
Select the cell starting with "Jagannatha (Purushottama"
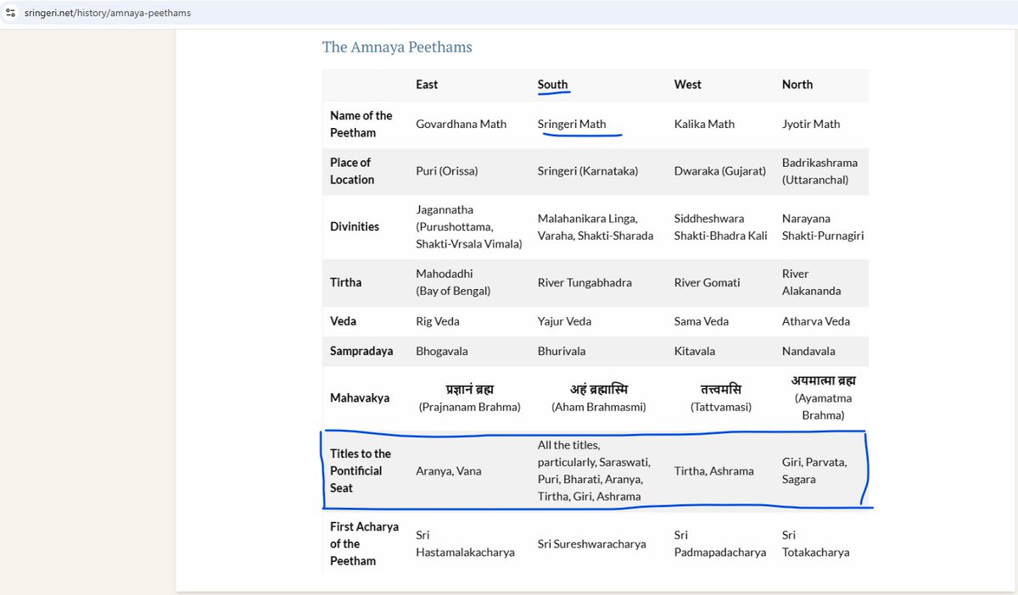(468, 226)
